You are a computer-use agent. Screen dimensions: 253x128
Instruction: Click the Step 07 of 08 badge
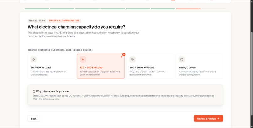click(x=37, y=21)
